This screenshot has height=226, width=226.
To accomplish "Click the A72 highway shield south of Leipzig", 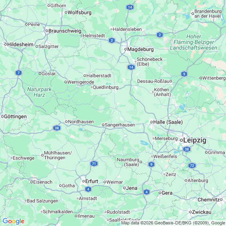I will 192,166.
